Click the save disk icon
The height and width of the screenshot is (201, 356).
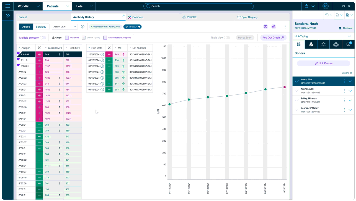click(337, 15)
